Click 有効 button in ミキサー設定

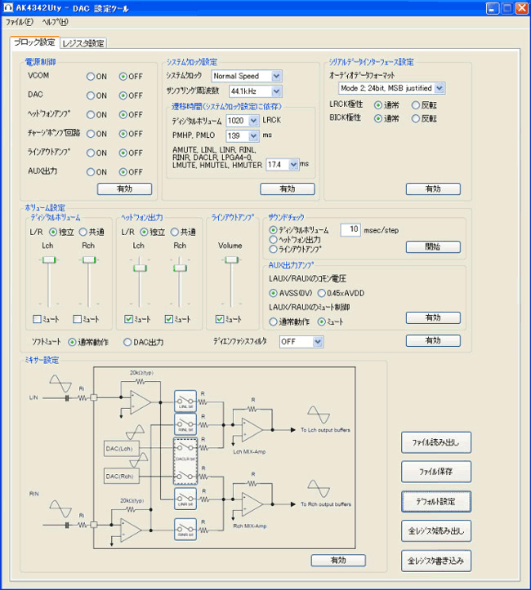[338, 561]
